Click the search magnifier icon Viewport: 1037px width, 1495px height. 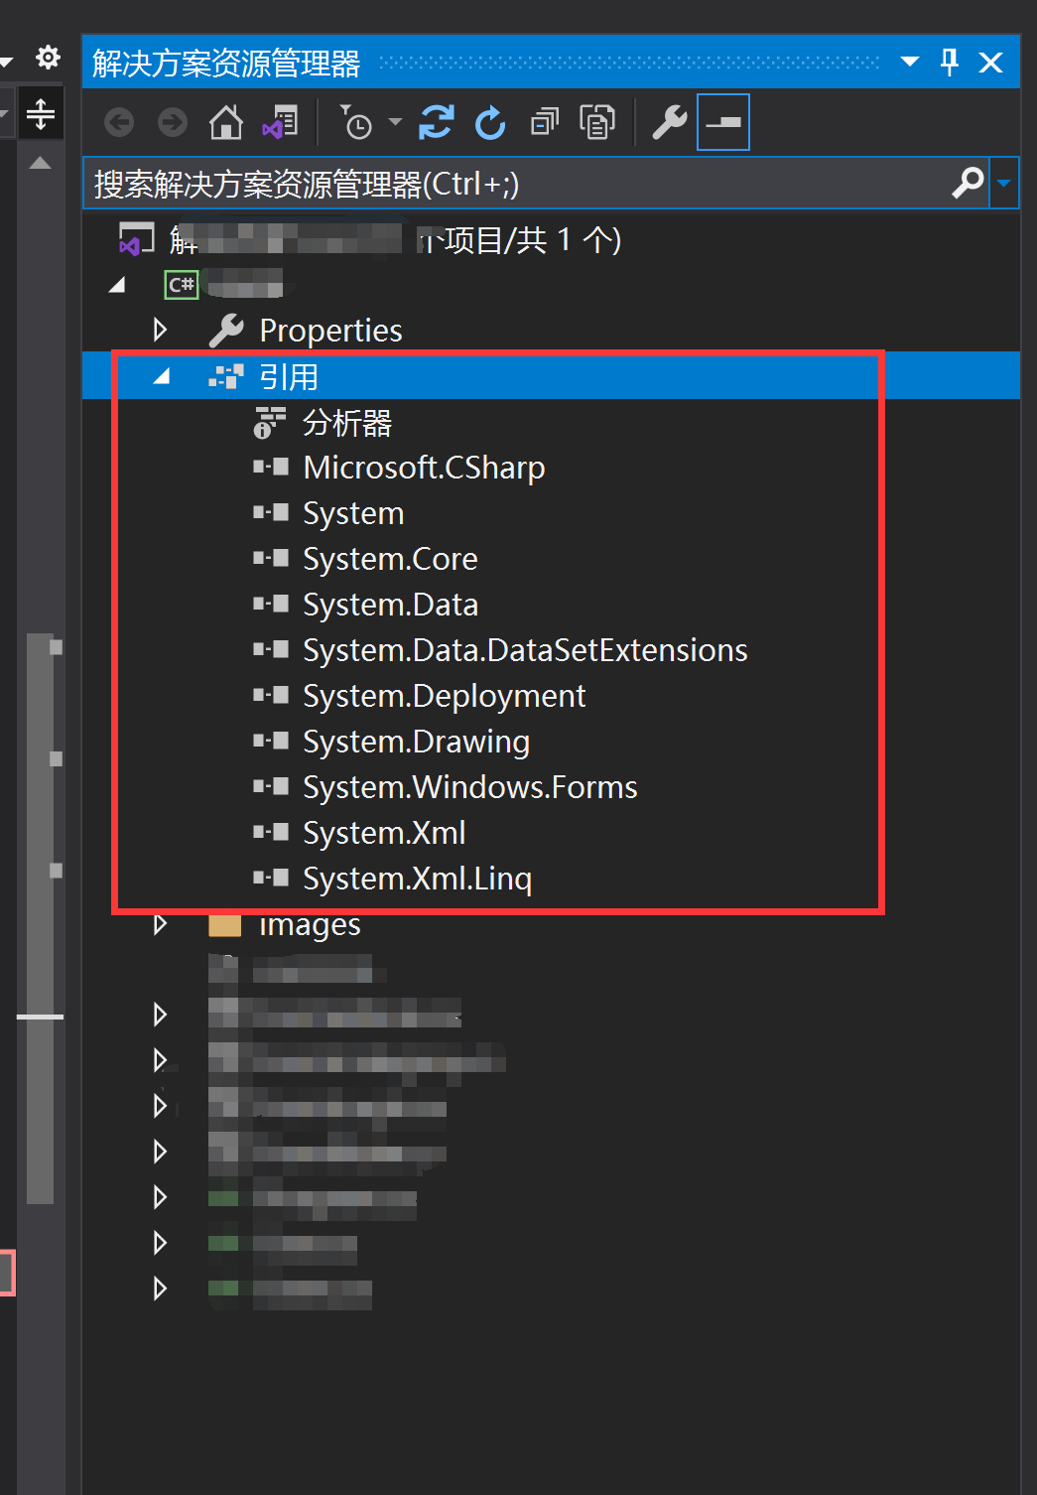click(968, 183)
